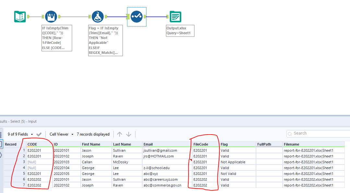Click the checkmark icon beside the Fields dropdown

pos(39,134)
